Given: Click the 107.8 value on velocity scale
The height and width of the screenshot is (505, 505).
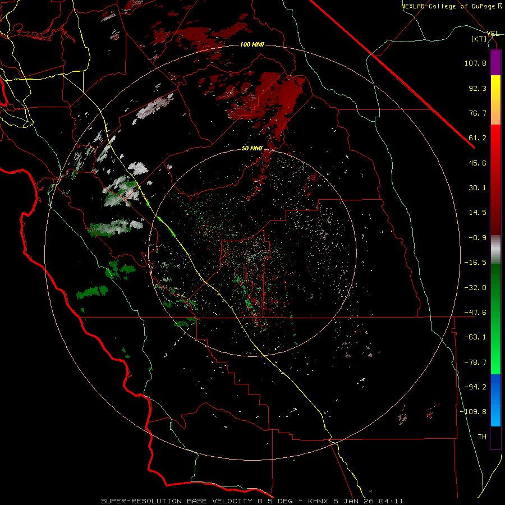Looking at the screenshot, I should point(475,63).
